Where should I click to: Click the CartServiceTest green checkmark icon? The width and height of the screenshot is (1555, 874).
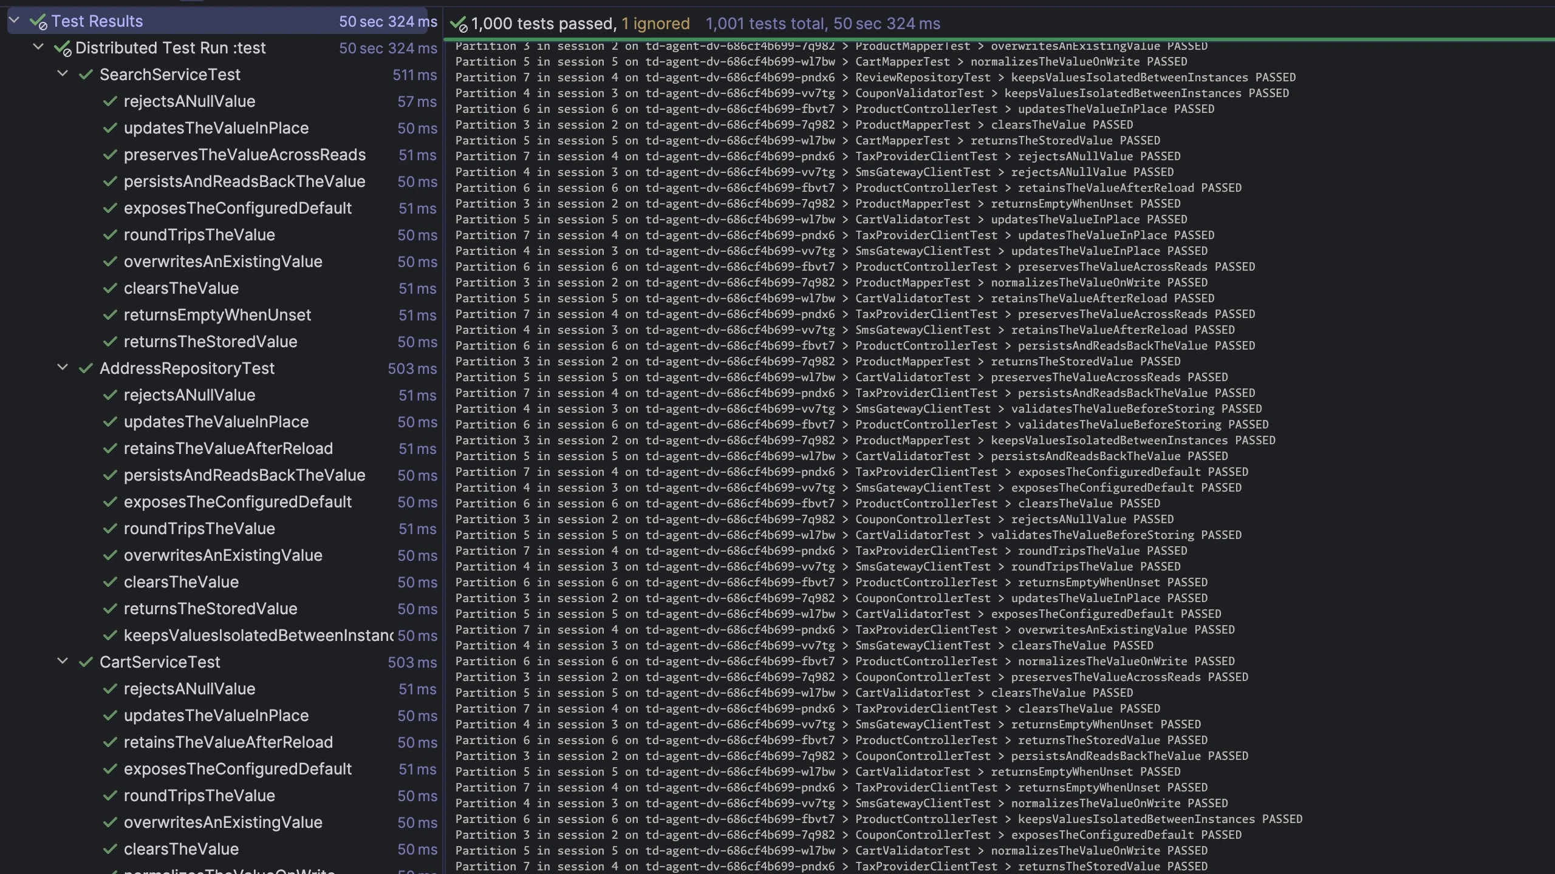tap(86, 662)
